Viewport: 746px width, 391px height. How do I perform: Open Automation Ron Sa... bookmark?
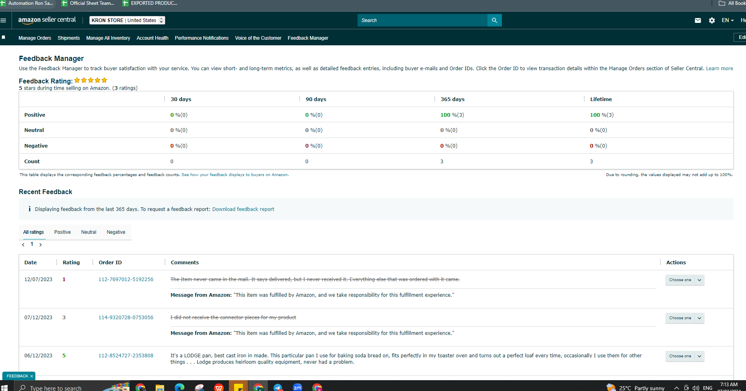coord(27,3)
